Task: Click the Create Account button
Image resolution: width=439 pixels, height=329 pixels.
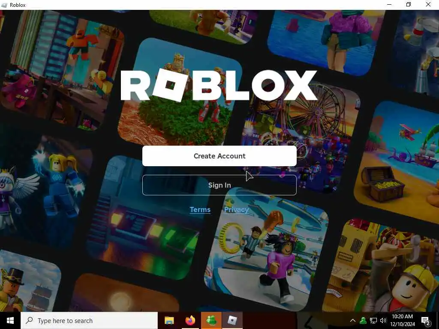Action: [x=219, y=156]
